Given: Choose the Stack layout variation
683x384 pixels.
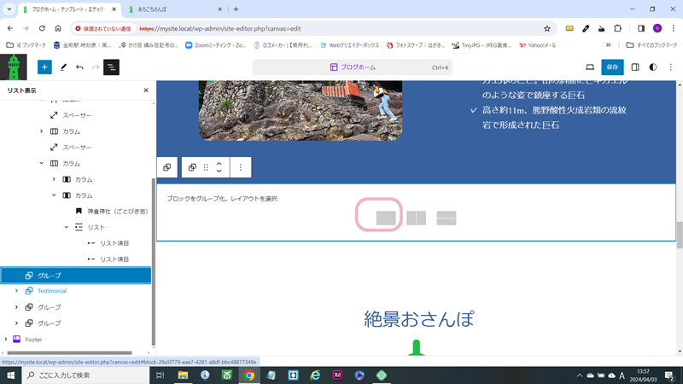Looking at the screenshot, I should (x=446, y=218).
